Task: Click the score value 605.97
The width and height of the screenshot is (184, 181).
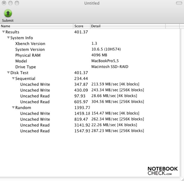Action: click(x=81, y=102)
